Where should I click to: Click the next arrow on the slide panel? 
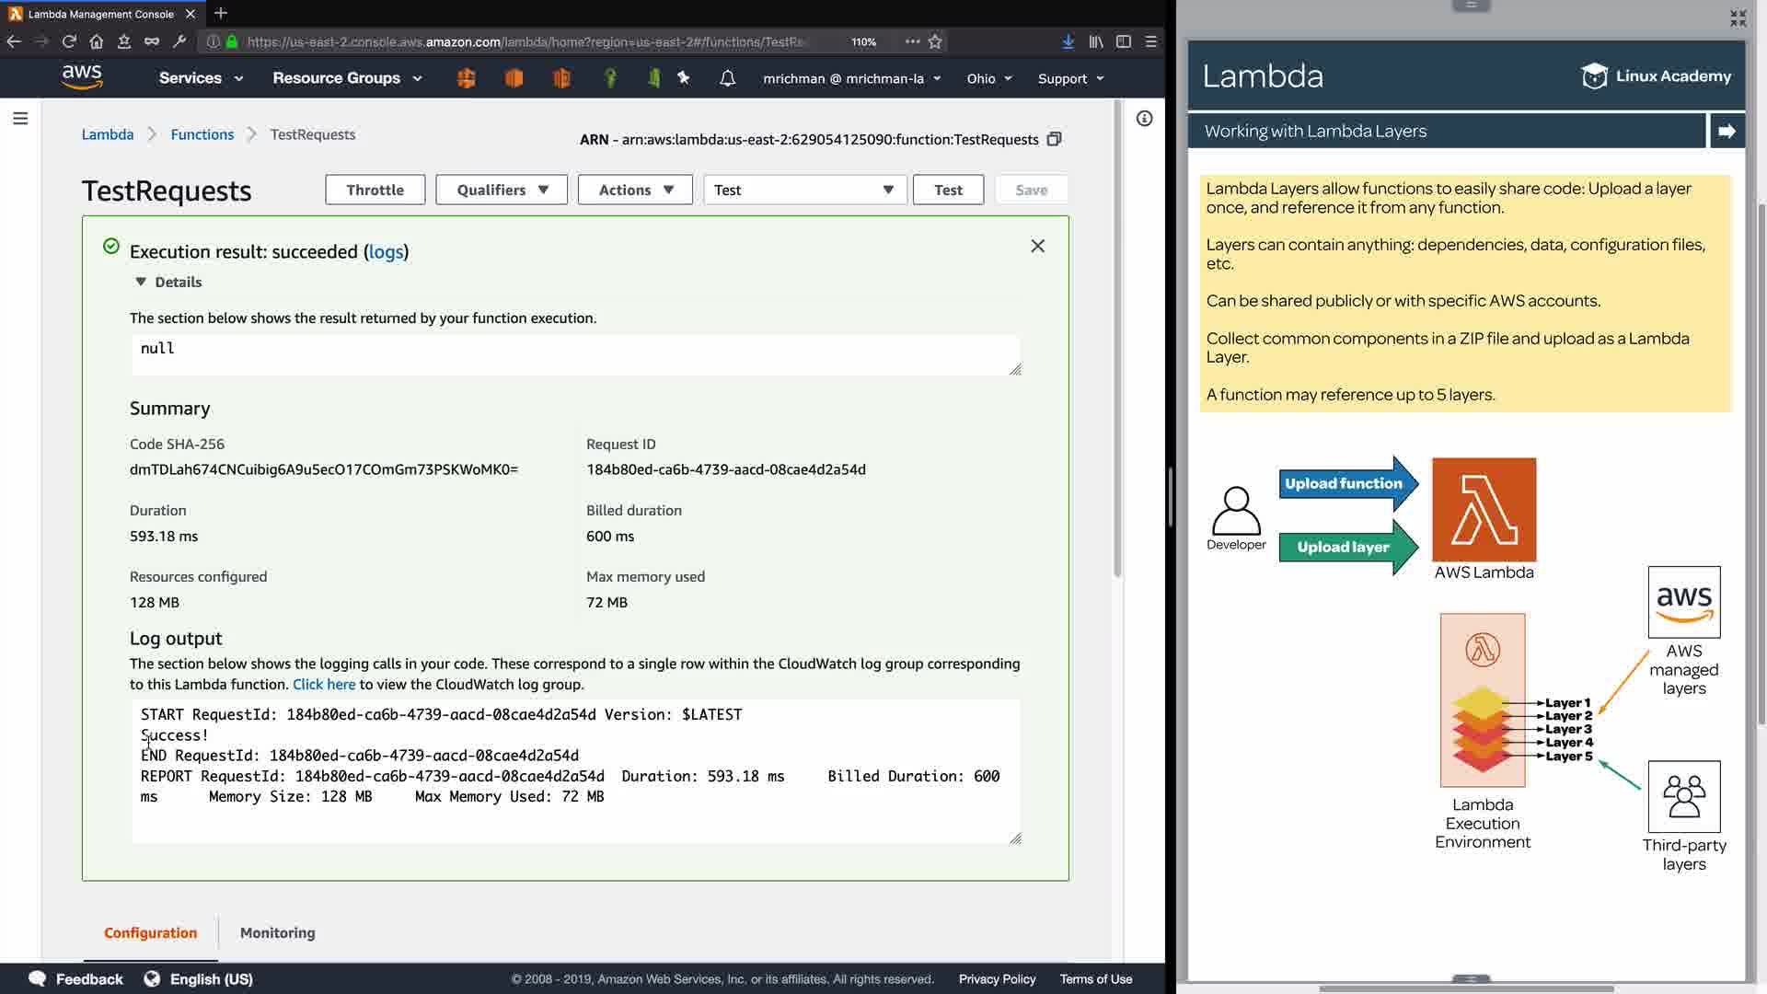(x=1727, y=131)
